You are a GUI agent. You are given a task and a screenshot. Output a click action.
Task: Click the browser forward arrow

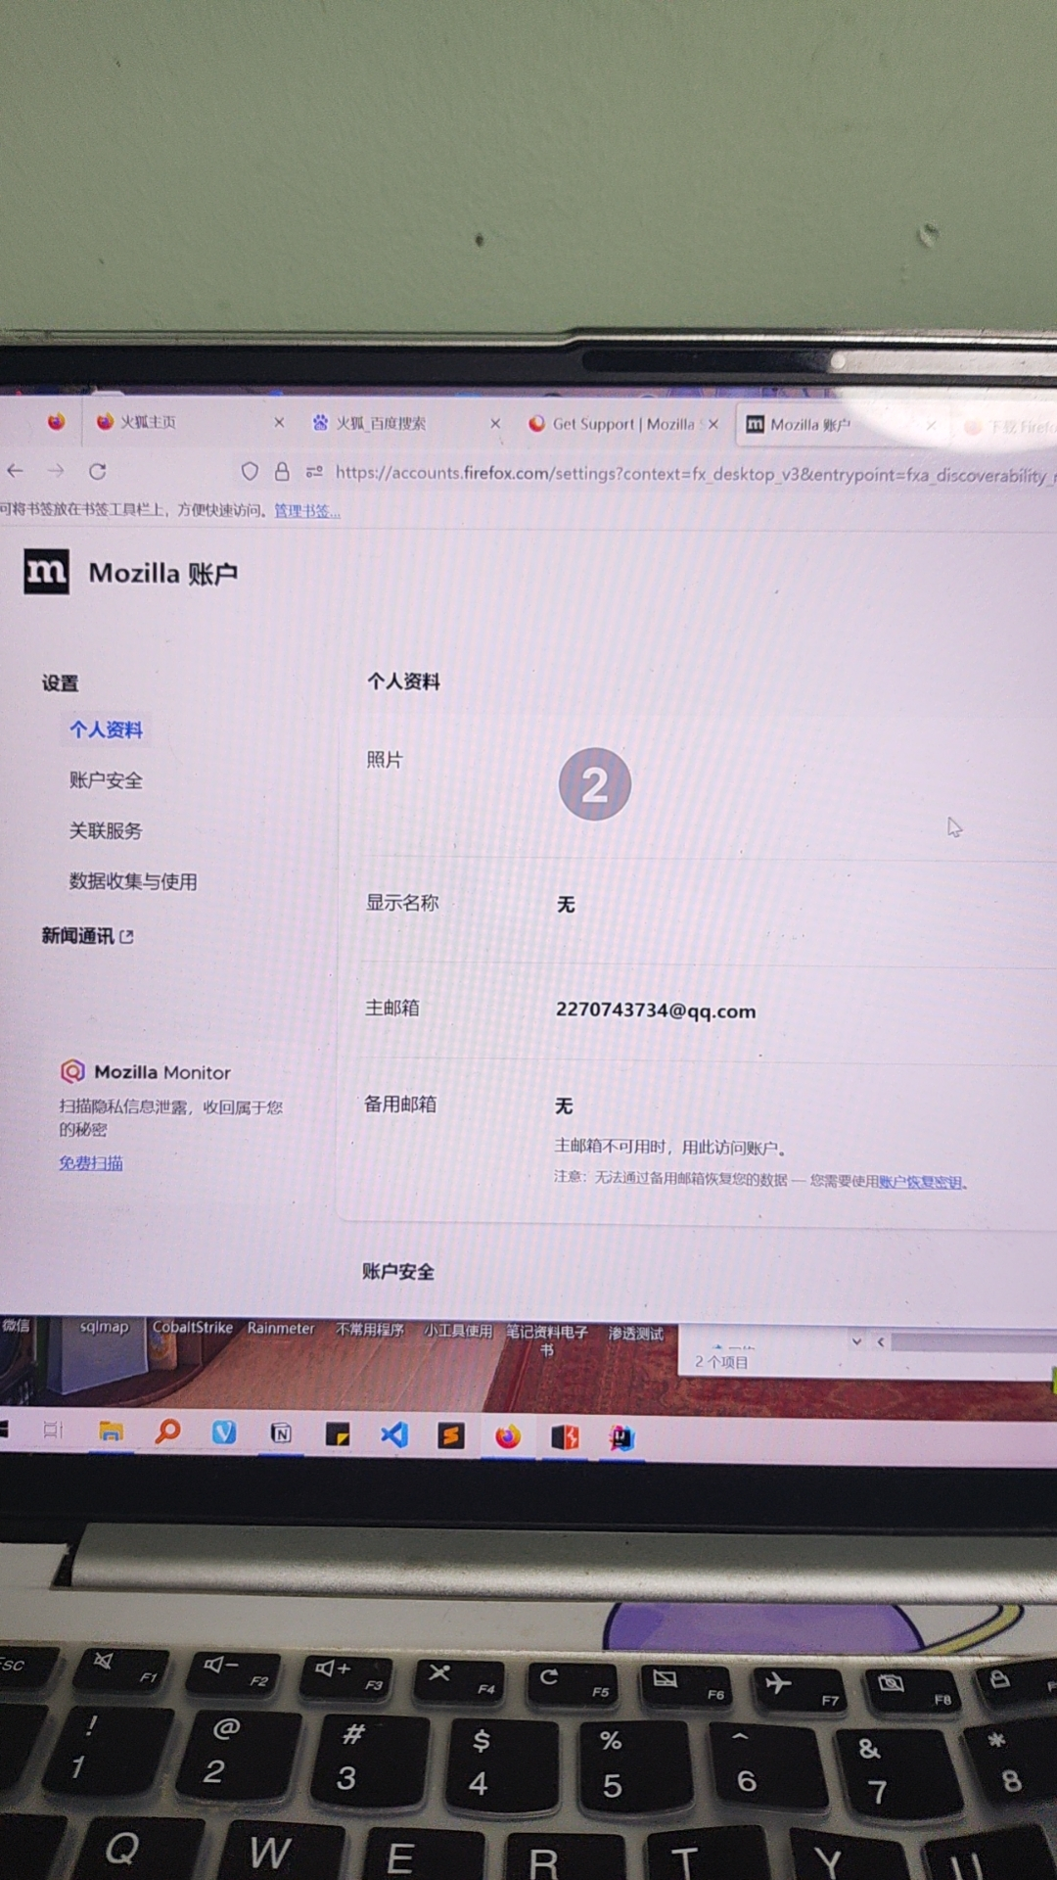click(56, 471)
